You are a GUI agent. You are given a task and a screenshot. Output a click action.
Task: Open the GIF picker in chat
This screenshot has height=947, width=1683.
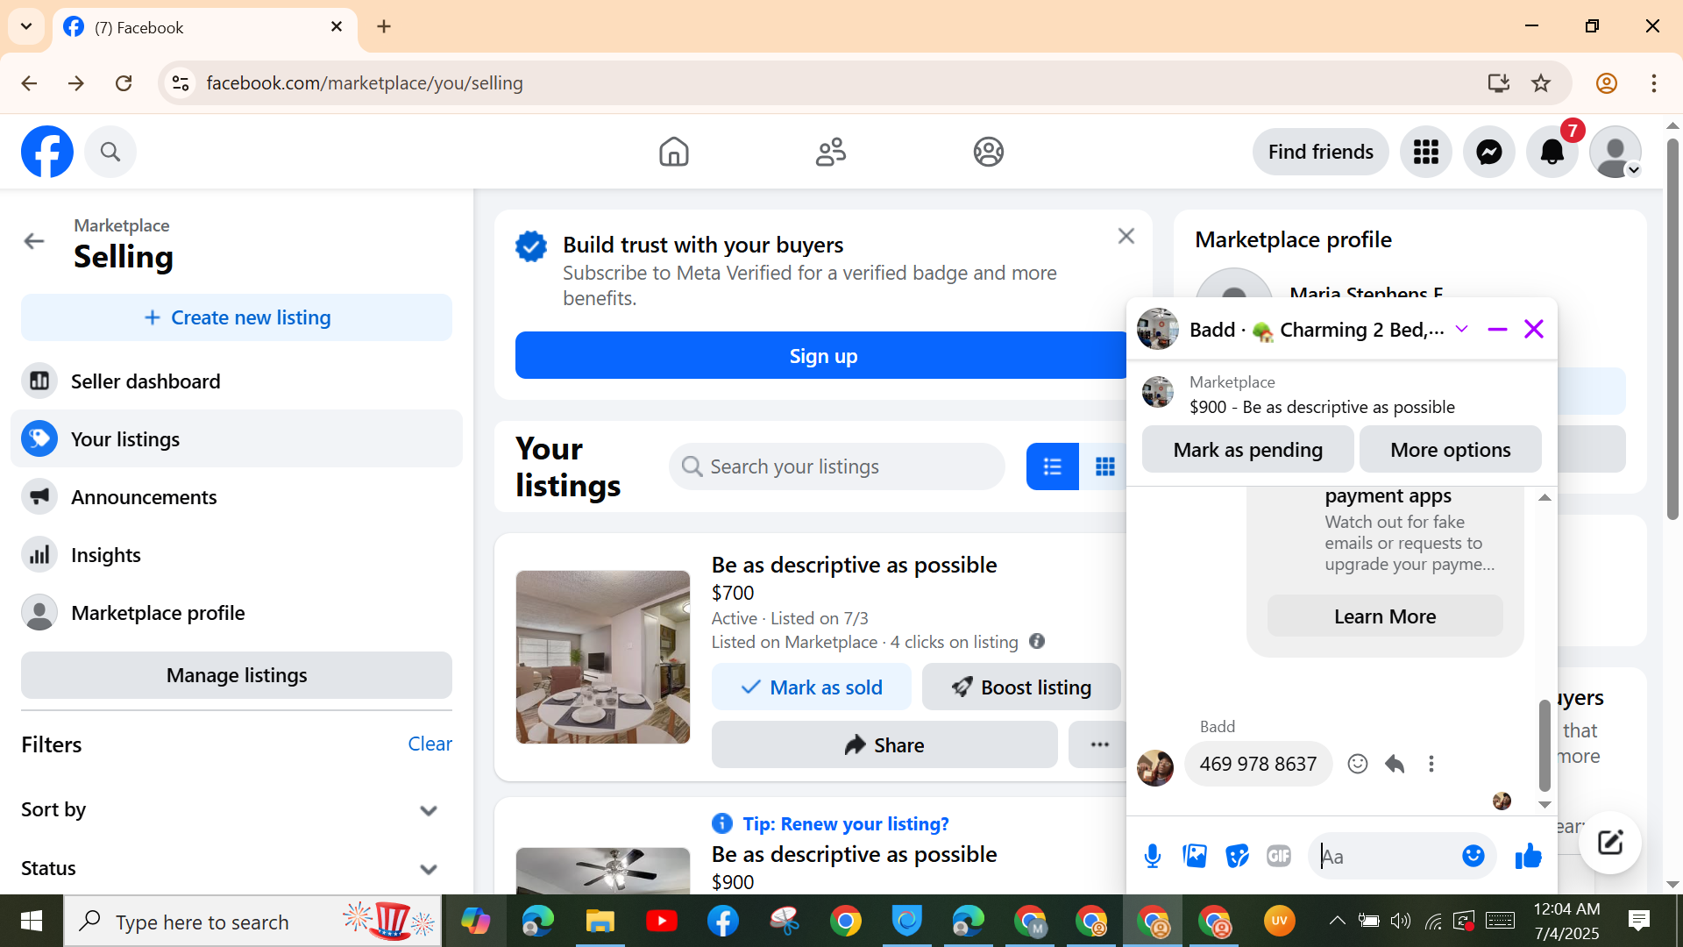pos(1278,856)
